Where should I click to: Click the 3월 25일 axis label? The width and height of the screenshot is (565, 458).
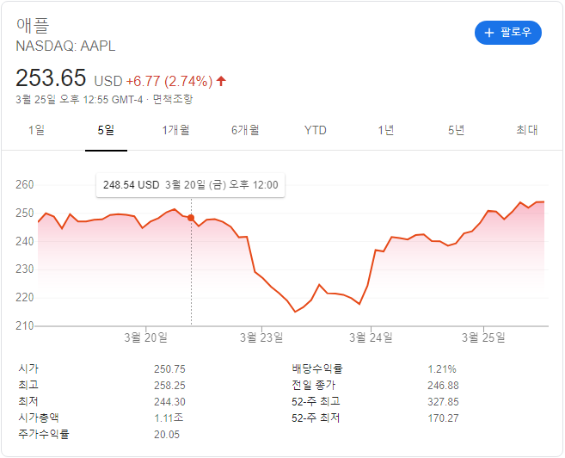483,338
